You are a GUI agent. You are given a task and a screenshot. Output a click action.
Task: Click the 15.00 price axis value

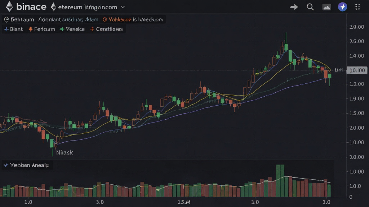[x=357, y=113]
